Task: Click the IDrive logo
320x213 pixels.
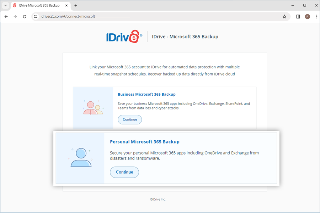Action: coord(124,37)
